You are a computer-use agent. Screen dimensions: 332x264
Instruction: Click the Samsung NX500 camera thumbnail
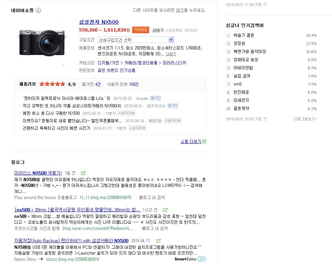[x=42, y=42]
